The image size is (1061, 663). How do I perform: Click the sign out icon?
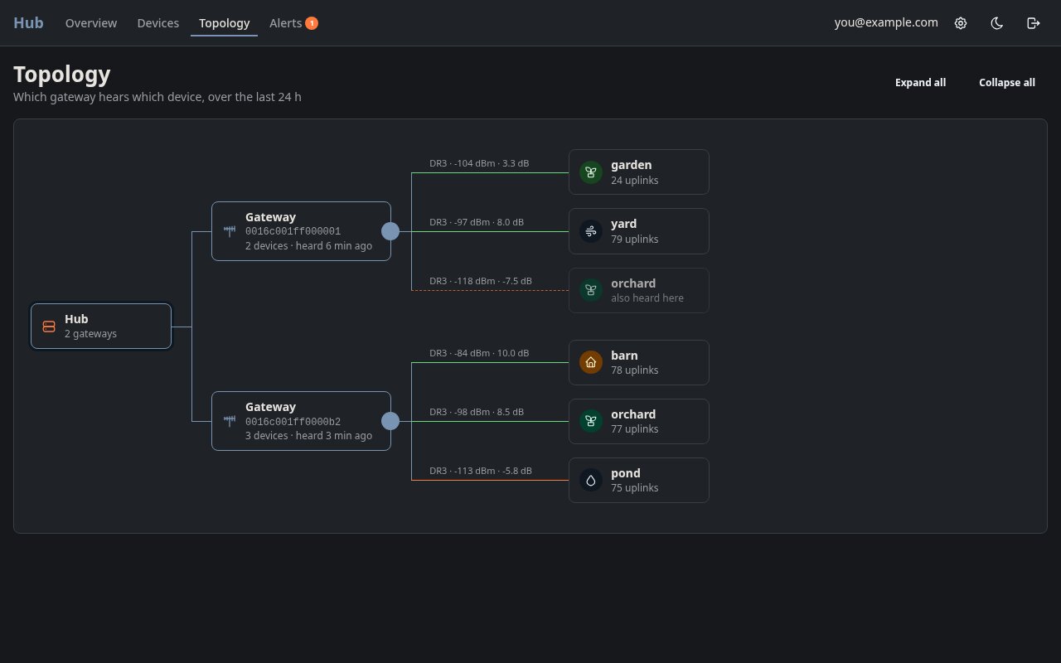click(1034, 23)
